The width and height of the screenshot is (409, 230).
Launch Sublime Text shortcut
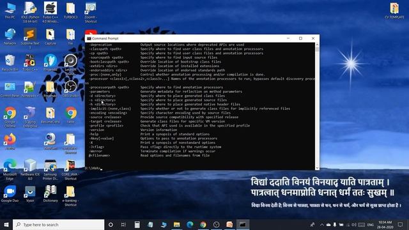pyautogui.click(x=30, y=38)
